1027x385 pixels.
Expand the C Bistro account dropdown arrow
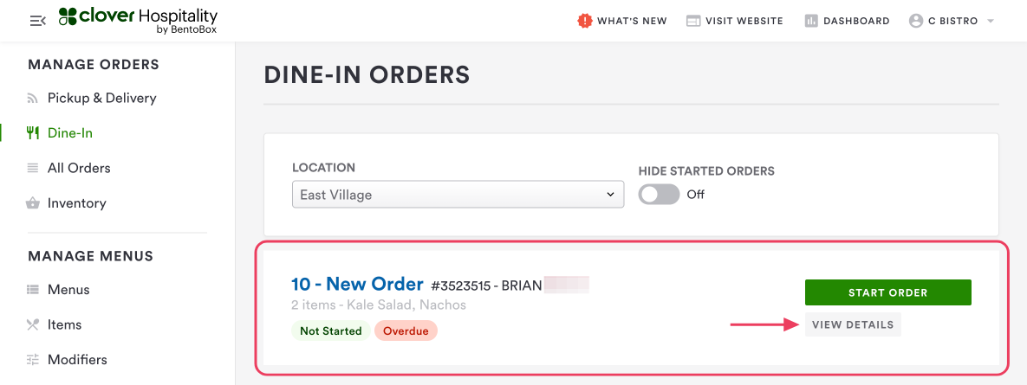(991, 21)
